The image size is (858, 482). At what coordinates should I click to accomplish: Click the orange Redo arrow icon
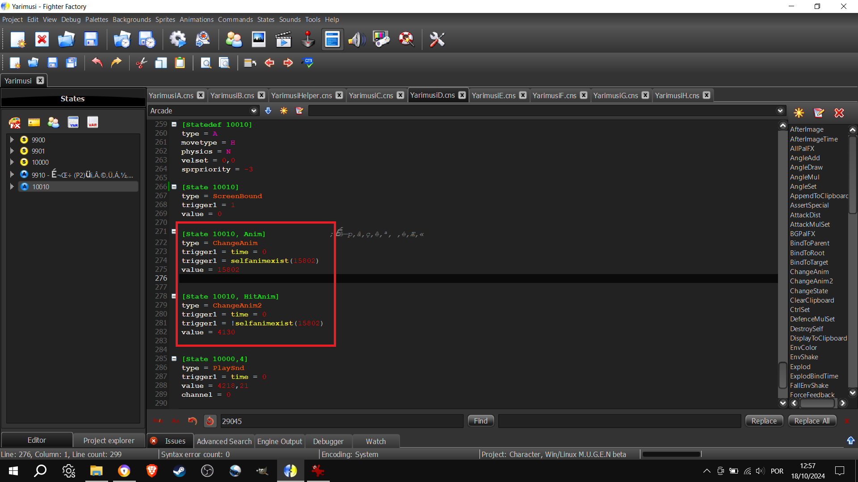point(116,63)
